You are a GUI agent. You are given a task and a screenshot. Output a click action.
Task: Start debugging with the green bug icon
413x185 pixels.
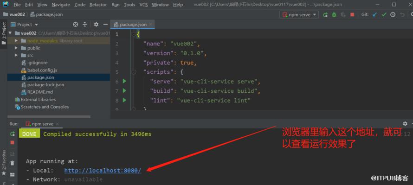(x=334, y=15)
